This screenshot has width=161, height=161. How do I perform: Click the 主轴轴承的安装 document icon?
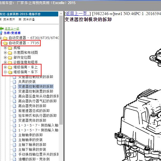click(14, 140)
